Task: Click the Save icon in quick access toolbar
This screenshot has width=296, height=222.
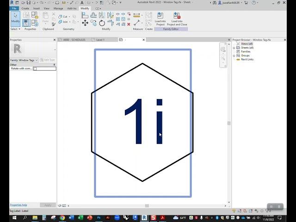Action: click(x=29, y=3)
